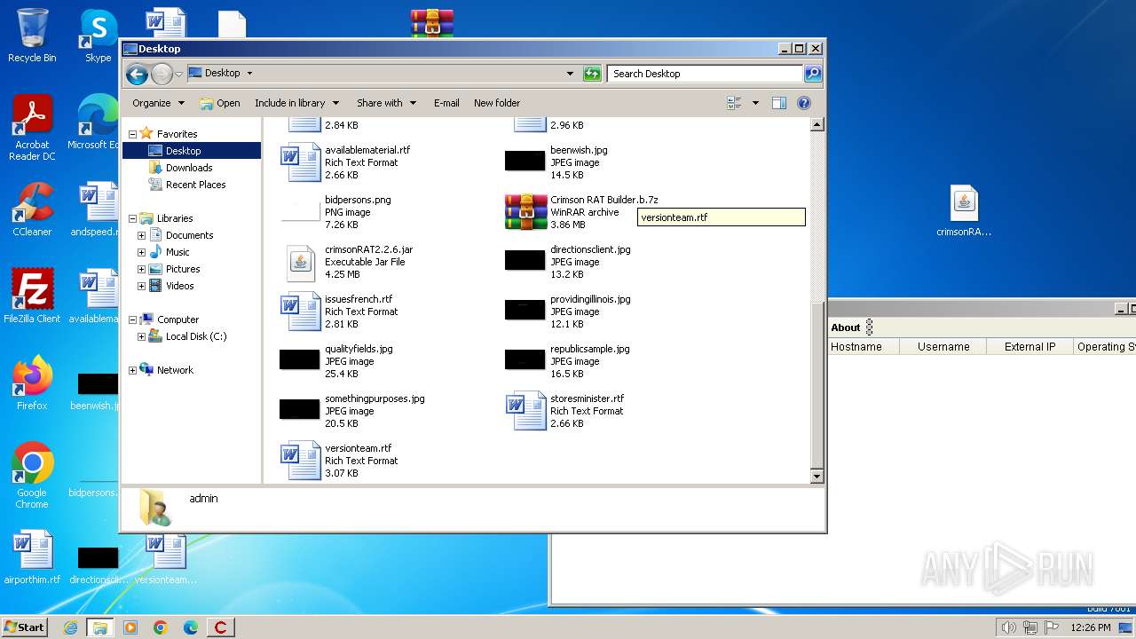
Task: Toggle the preview pane icon
Action: pos(778,103)
